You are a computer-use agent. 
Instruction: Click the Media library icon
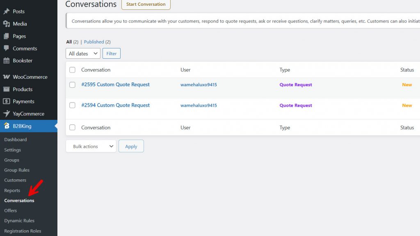point(7,24)
